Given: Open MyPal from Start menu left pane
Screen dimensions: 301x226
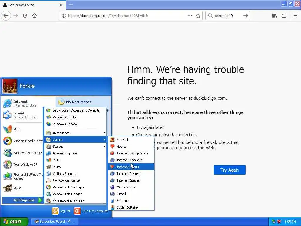Looking at the screenshot, I should pyautogui.click(x=23, y=188).
